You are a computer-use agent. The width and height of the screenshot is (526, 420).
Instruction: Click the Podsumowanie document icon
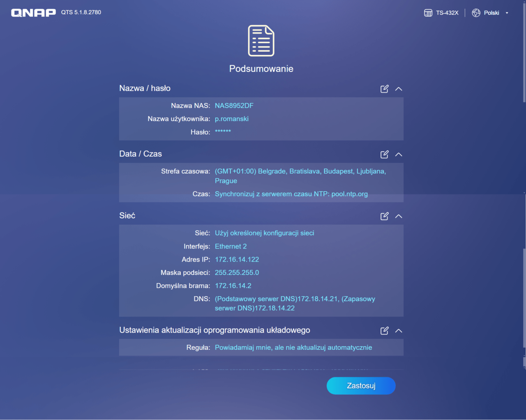click(x=261, y=41)
